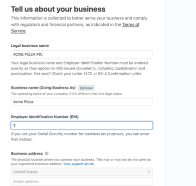Screen dimensions: 196x186
Task: Click into the Acme Pizza DBA field
Action: (x=82, y=101)
